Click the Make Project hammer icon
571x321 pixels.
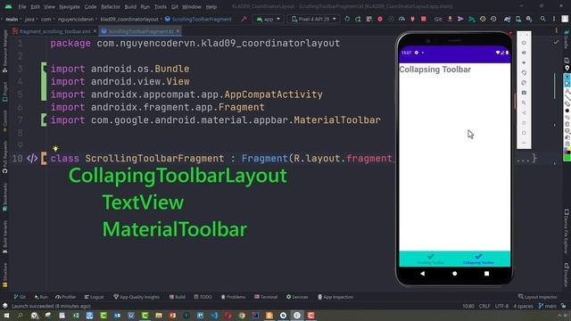click(x=244, y=19)
